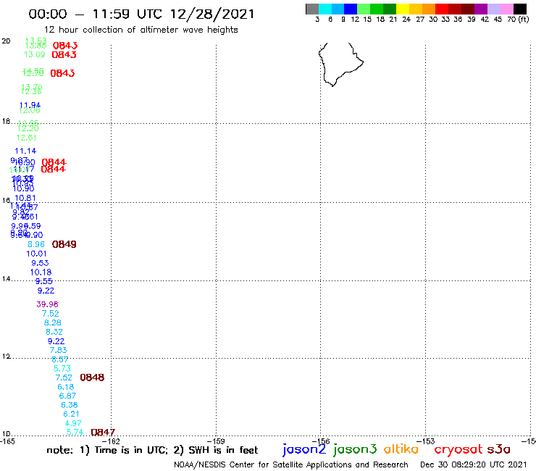The height and width of the screenshot is (471, 536).
Task: Select the 8.26 wave height value
Action: [x=53, y=322]
